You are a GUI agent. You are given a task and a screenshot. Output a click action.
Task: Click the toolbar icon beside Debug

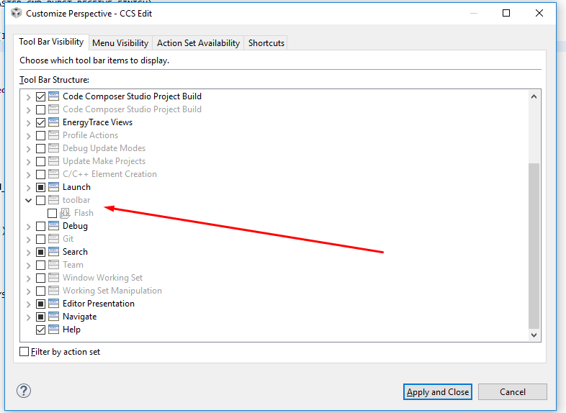point(53,226)
